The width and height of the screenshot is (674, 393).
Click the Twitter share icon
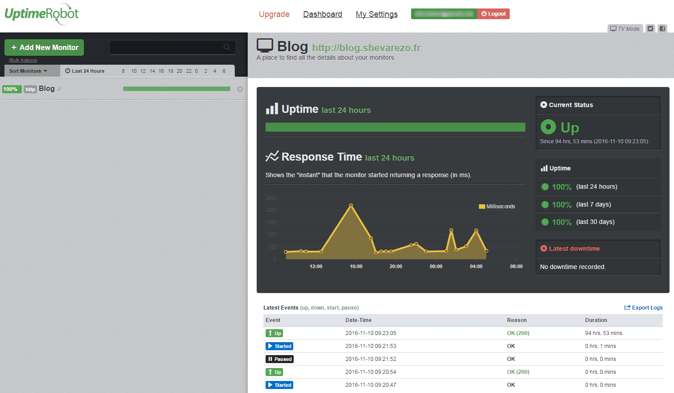pyautogui.click(x=650, y=29)
